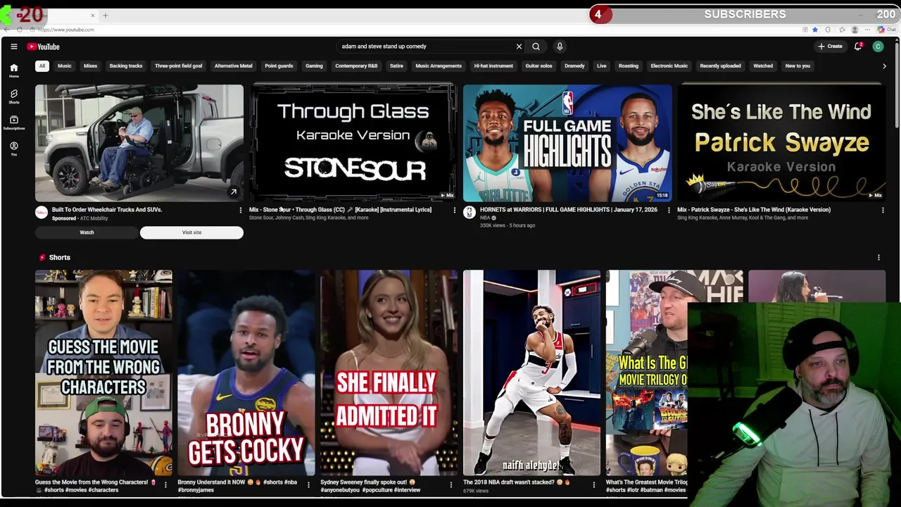The width and height of the screenshot is (901, 507).
Task: Select the Backing tracks chip
Action: point(126,66)
